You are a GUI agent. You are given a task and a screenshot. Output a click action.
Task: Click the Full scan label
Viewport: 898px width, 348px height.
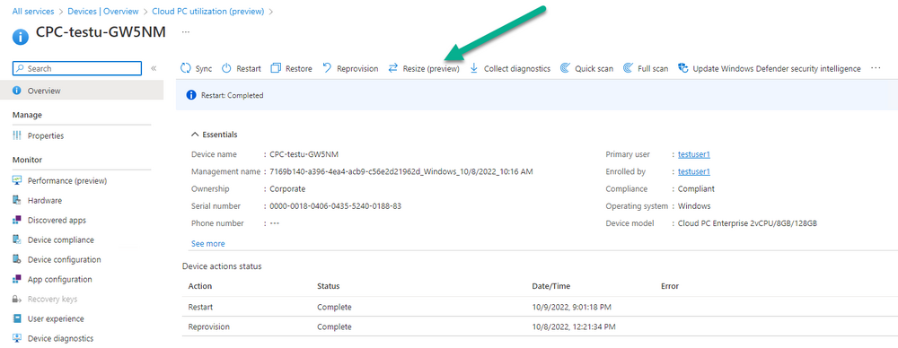pyautogui.click(x=653, y=69)
